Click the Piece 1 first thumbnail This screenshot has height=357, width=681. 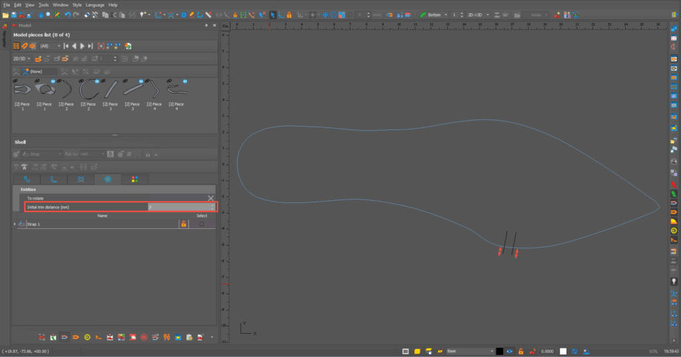click(23, 90)
